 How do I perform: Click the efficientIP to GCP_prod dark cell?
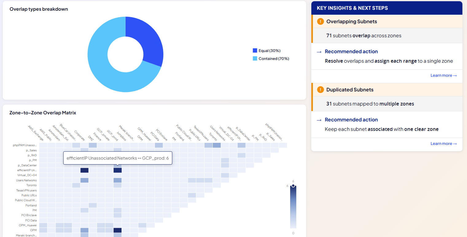[x=118, y=170]
